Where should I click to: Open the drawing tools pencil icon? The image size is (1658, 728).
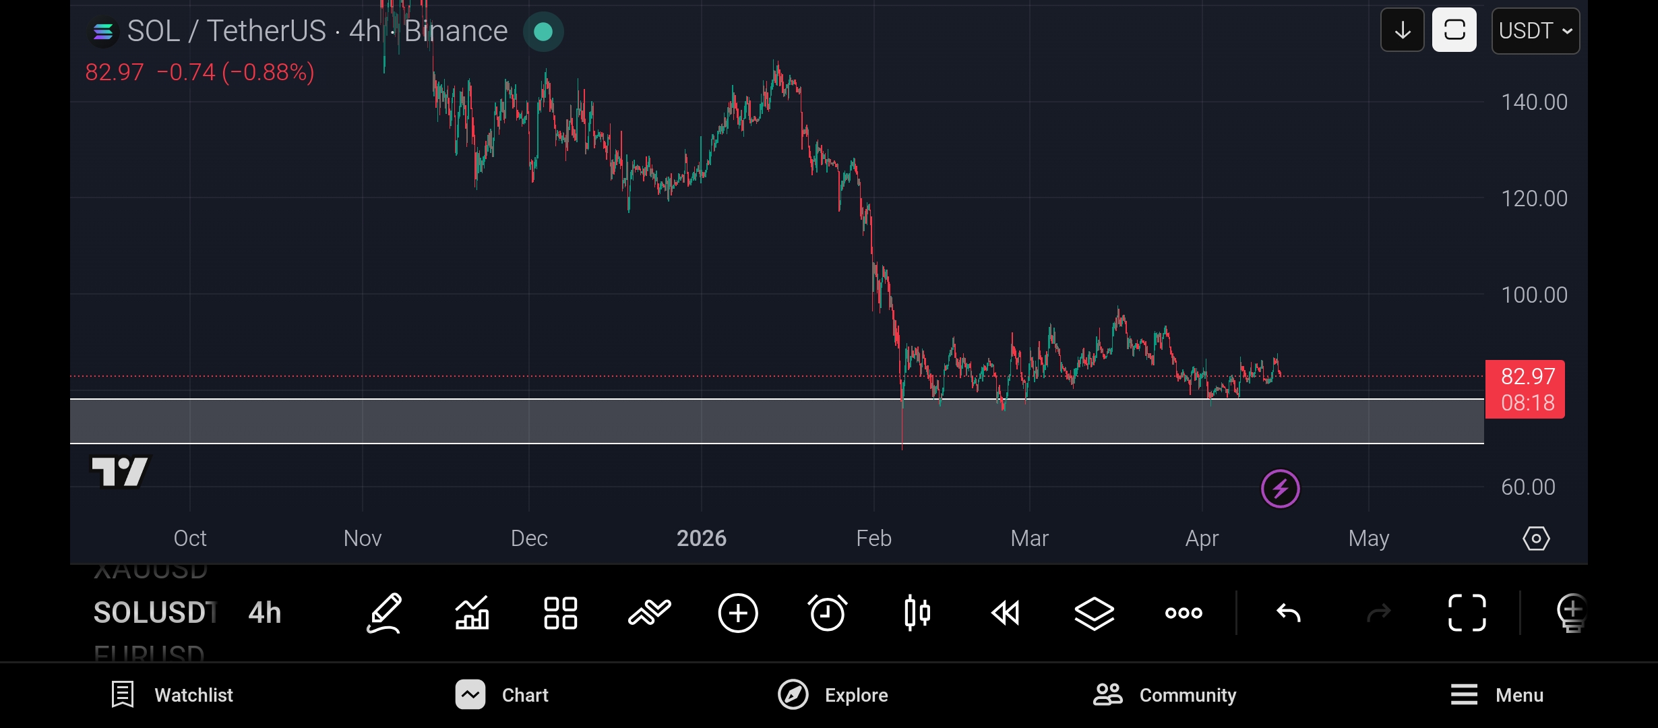[x=384, y=613]
